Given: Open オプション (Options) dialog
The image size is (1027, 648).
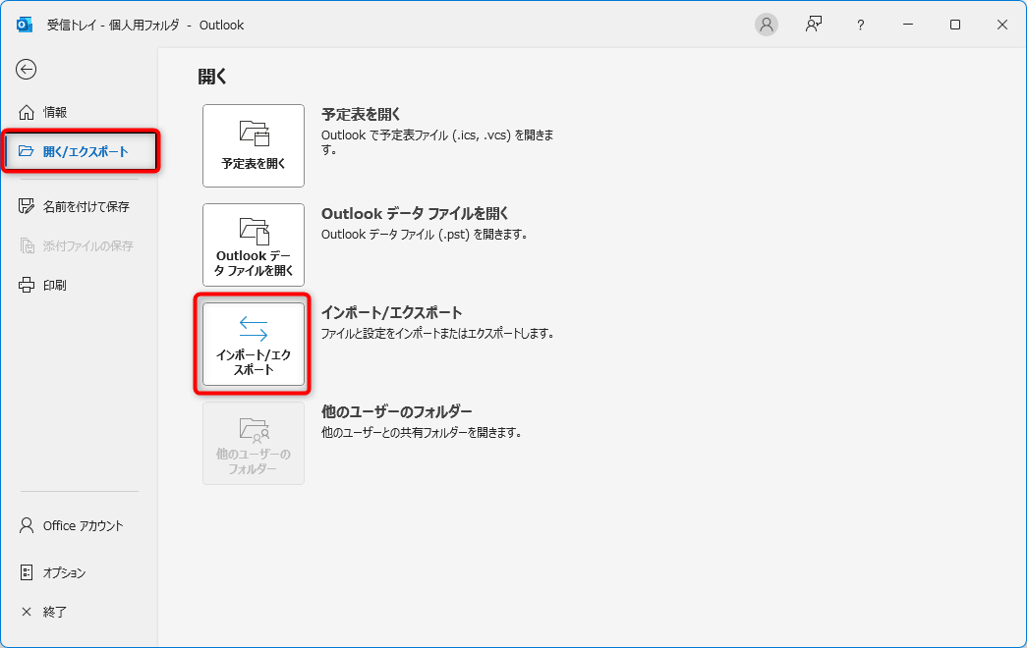Looking at the screenshot, I should point(64,572).
